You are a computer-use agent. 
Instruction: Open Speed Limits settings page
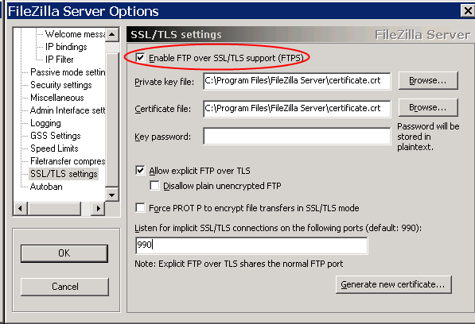tap(54, 148)
